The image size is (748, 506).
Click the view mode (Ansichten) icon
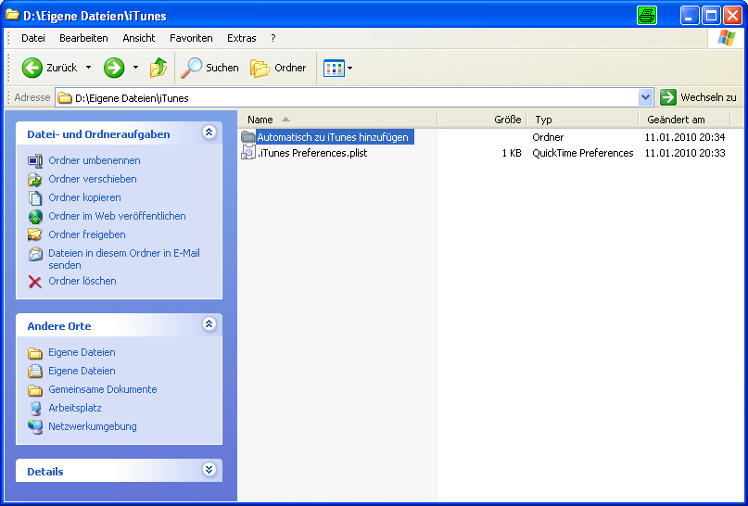click(x=334, y=69)
